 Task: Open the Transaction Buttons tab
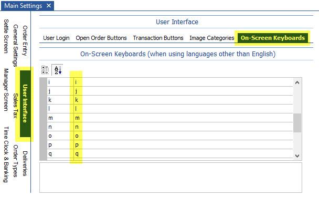click(158, 38)
